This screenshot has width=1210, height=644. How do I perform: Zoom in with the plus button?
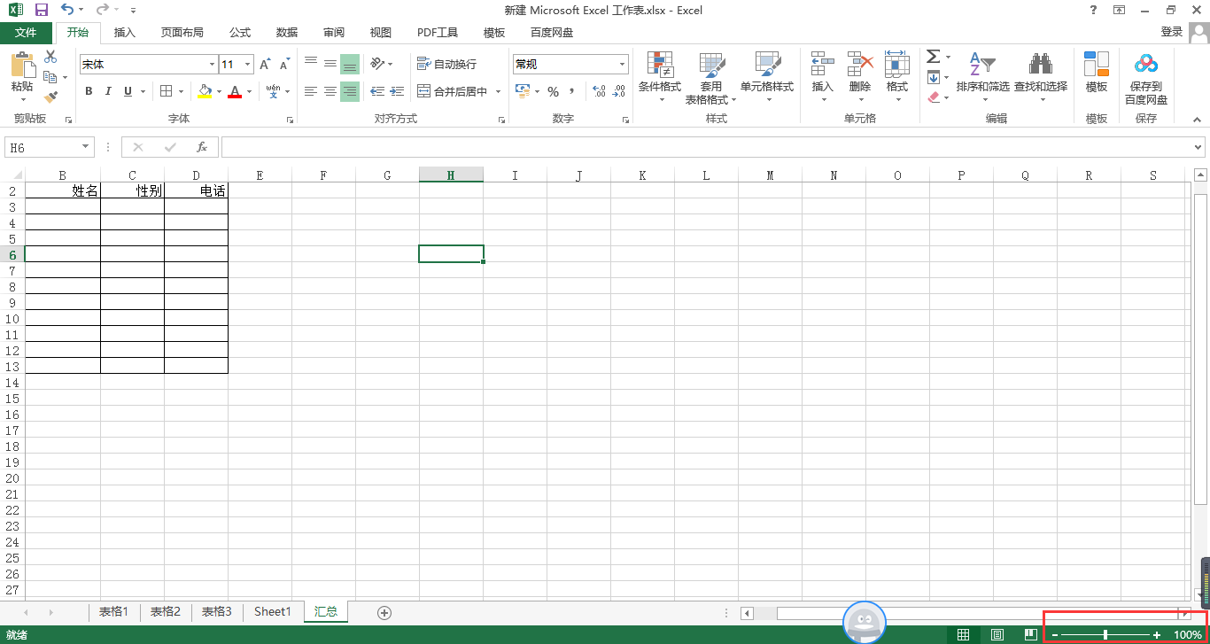coord(1157,635)
